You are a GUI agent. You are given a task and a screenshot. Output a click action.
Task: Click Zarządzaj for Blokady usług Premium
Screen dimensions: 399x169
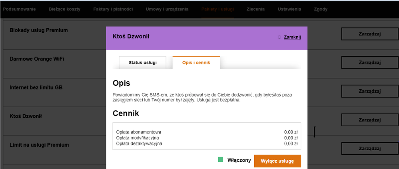coord(370,34)
